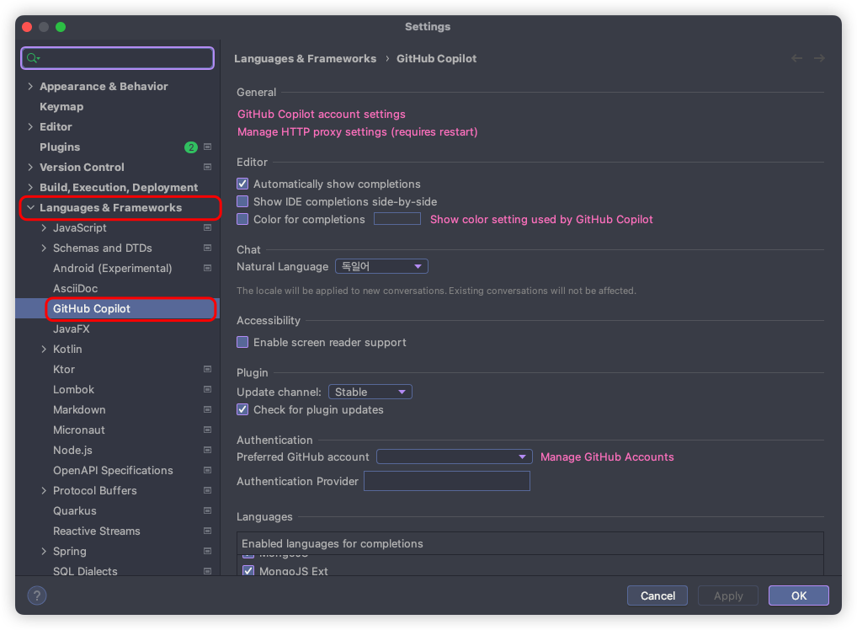The height and width of the screenshot is (630, 857).
Task: Click the project icon beside Node.js
Action: (208, 450)
